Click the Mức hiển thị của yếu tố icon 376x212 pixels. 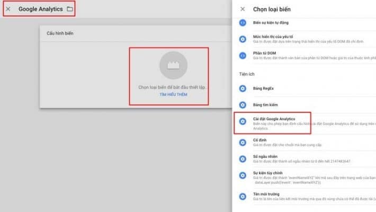click(x=243, y=39)
